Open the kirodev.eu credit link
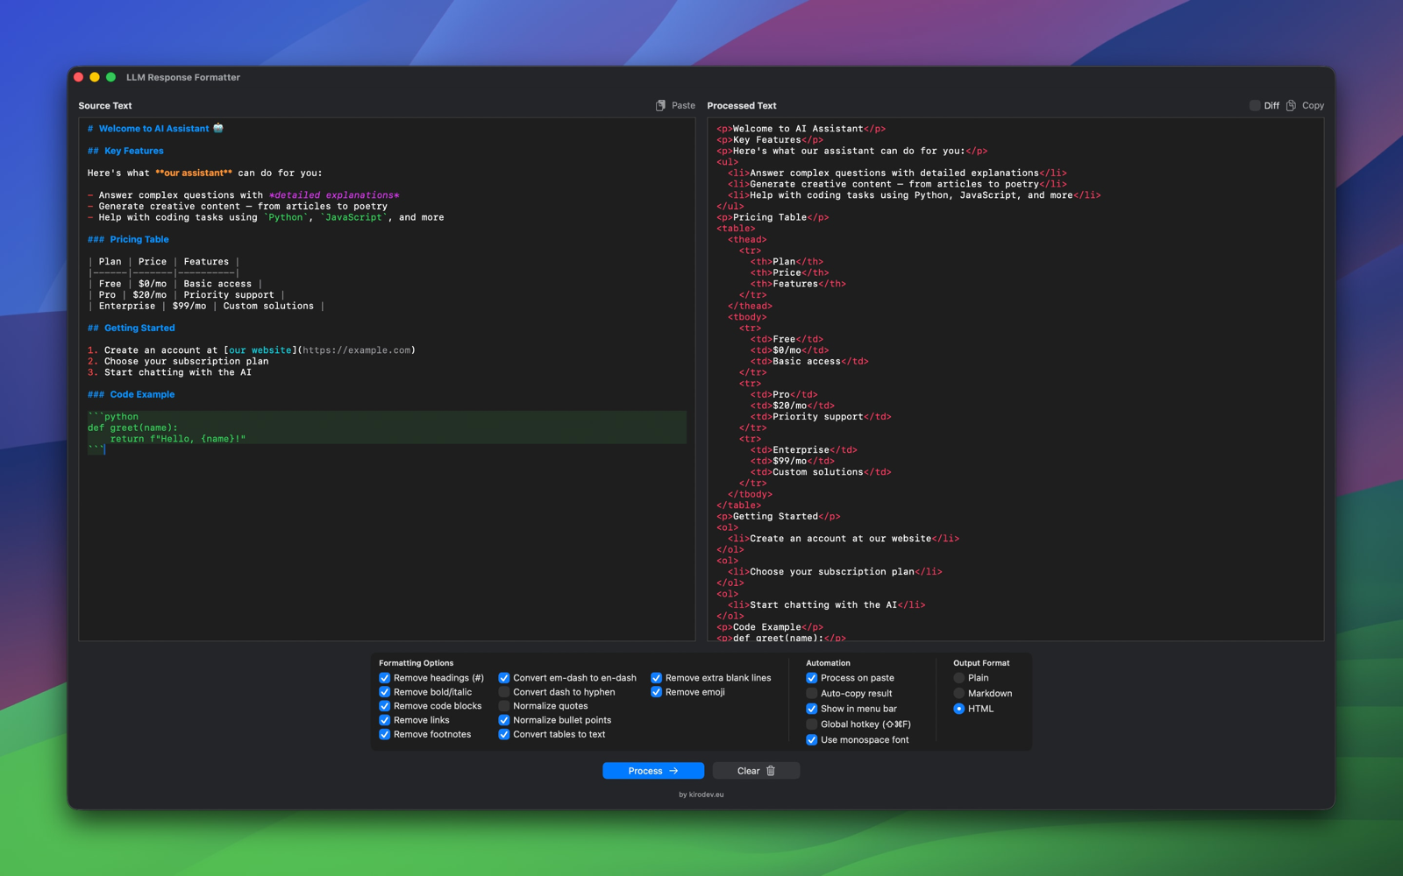 (701, 795)
